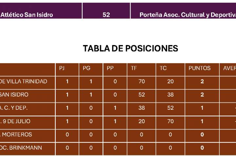This screenshot has height=156, width=236.
Task: Click the TABLA DE POSICIONES heading
Action: [130, 49]
